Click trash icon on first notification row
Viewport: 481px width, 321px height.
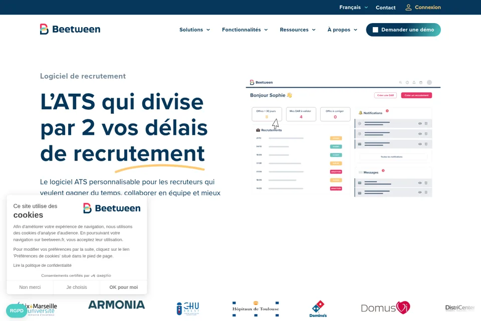[426, 123]
